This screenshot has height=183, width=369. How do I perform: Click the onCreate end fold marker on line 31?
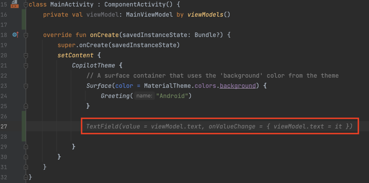(x=26, y=167)
